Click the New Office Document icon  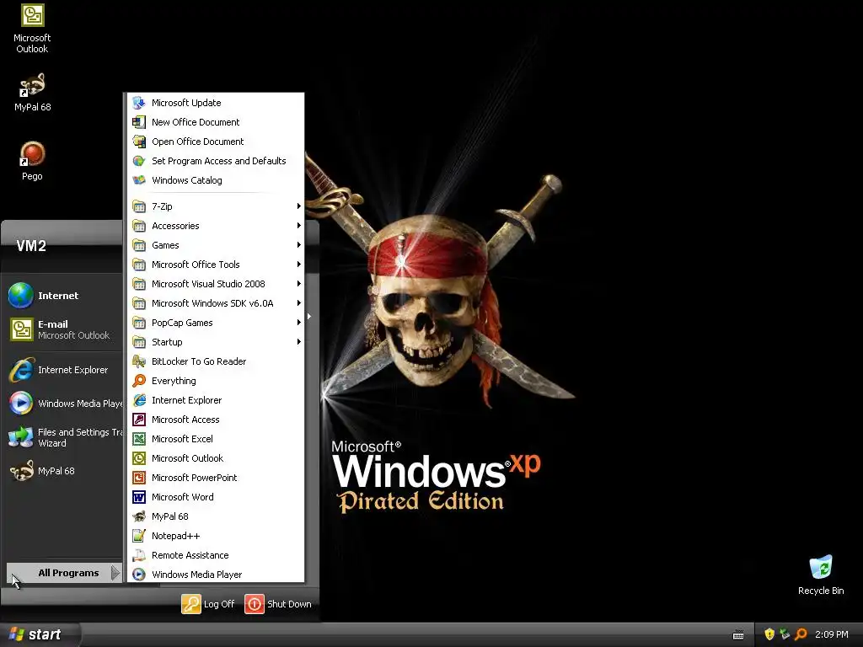pos(139,122)
